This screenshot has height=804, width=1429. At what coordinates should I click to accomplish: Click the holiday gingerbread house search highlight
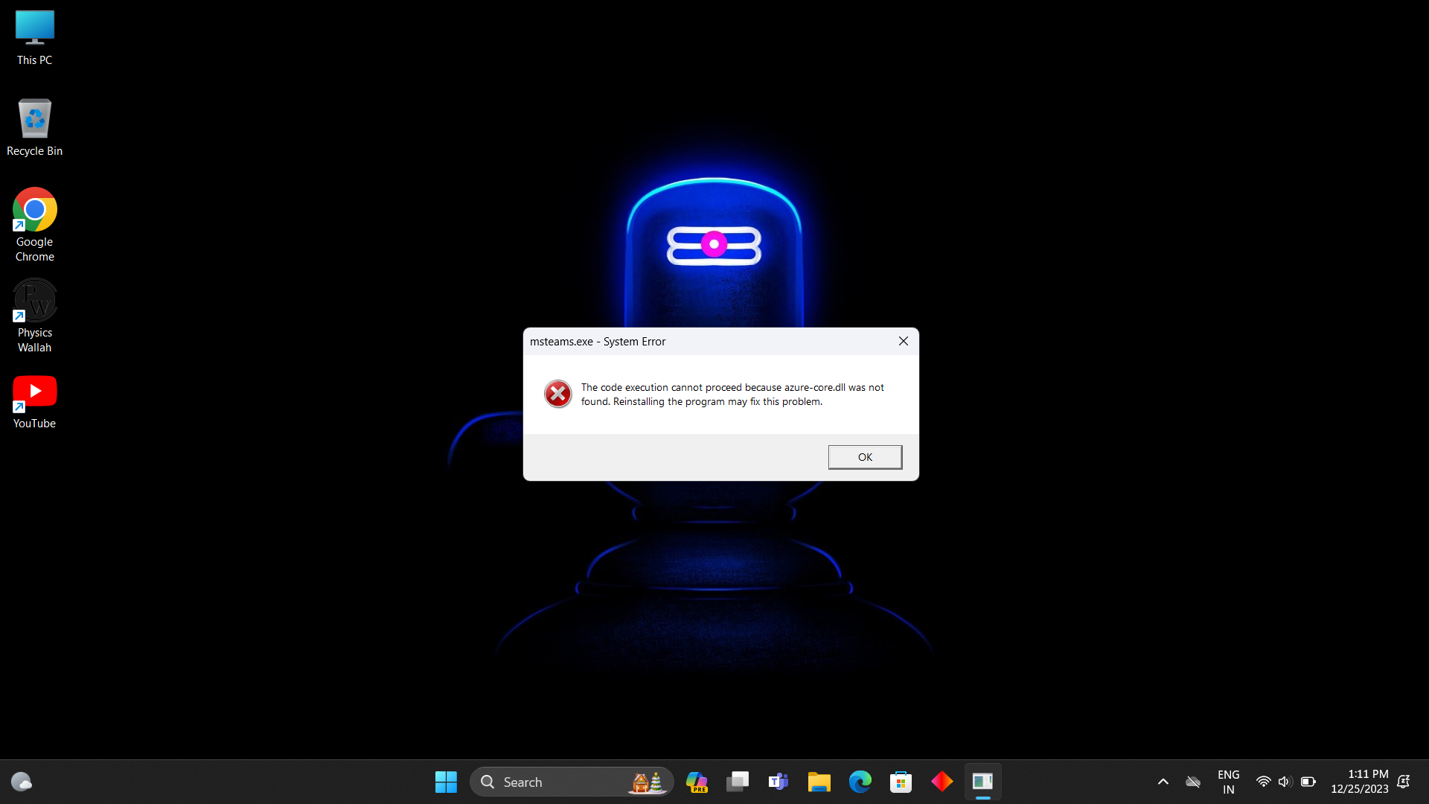tap(648, 782)
